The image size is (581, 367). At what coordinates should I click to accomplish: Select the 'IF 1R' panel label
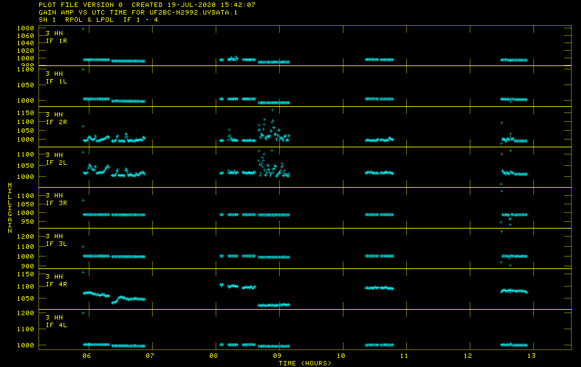pyautogui.click(x=56, y=41)
